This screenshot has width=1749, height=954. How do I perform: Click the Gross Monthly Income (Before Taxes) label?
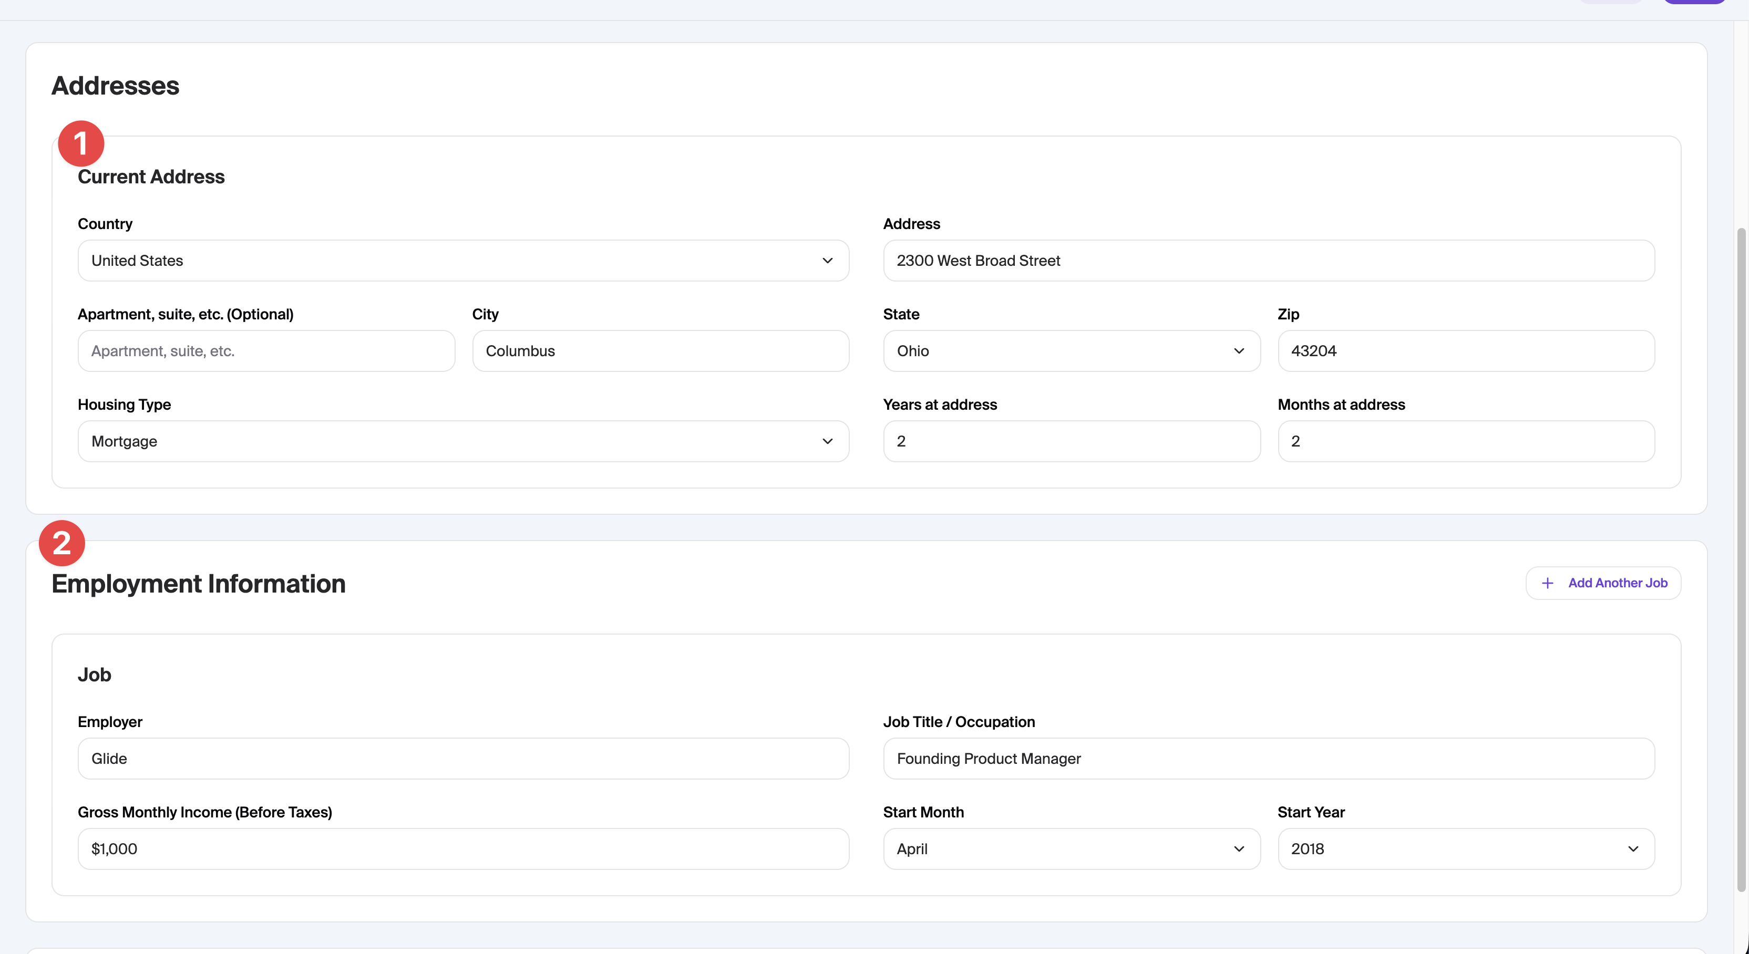pos(204,812)
